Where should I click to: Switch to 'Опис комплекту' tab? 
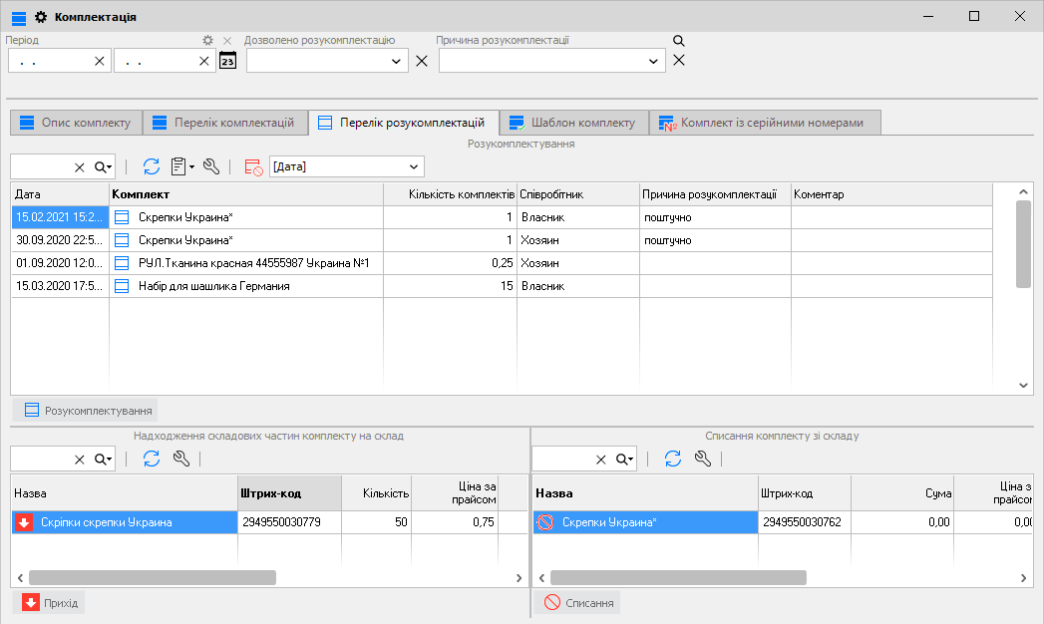point(76,123)
